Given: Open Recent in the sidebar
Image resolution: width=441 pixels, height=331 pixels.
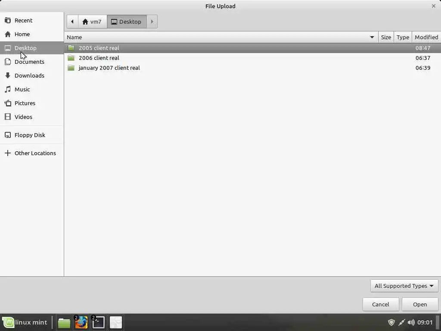Looking at the screenshot, I should coord(32,20).
